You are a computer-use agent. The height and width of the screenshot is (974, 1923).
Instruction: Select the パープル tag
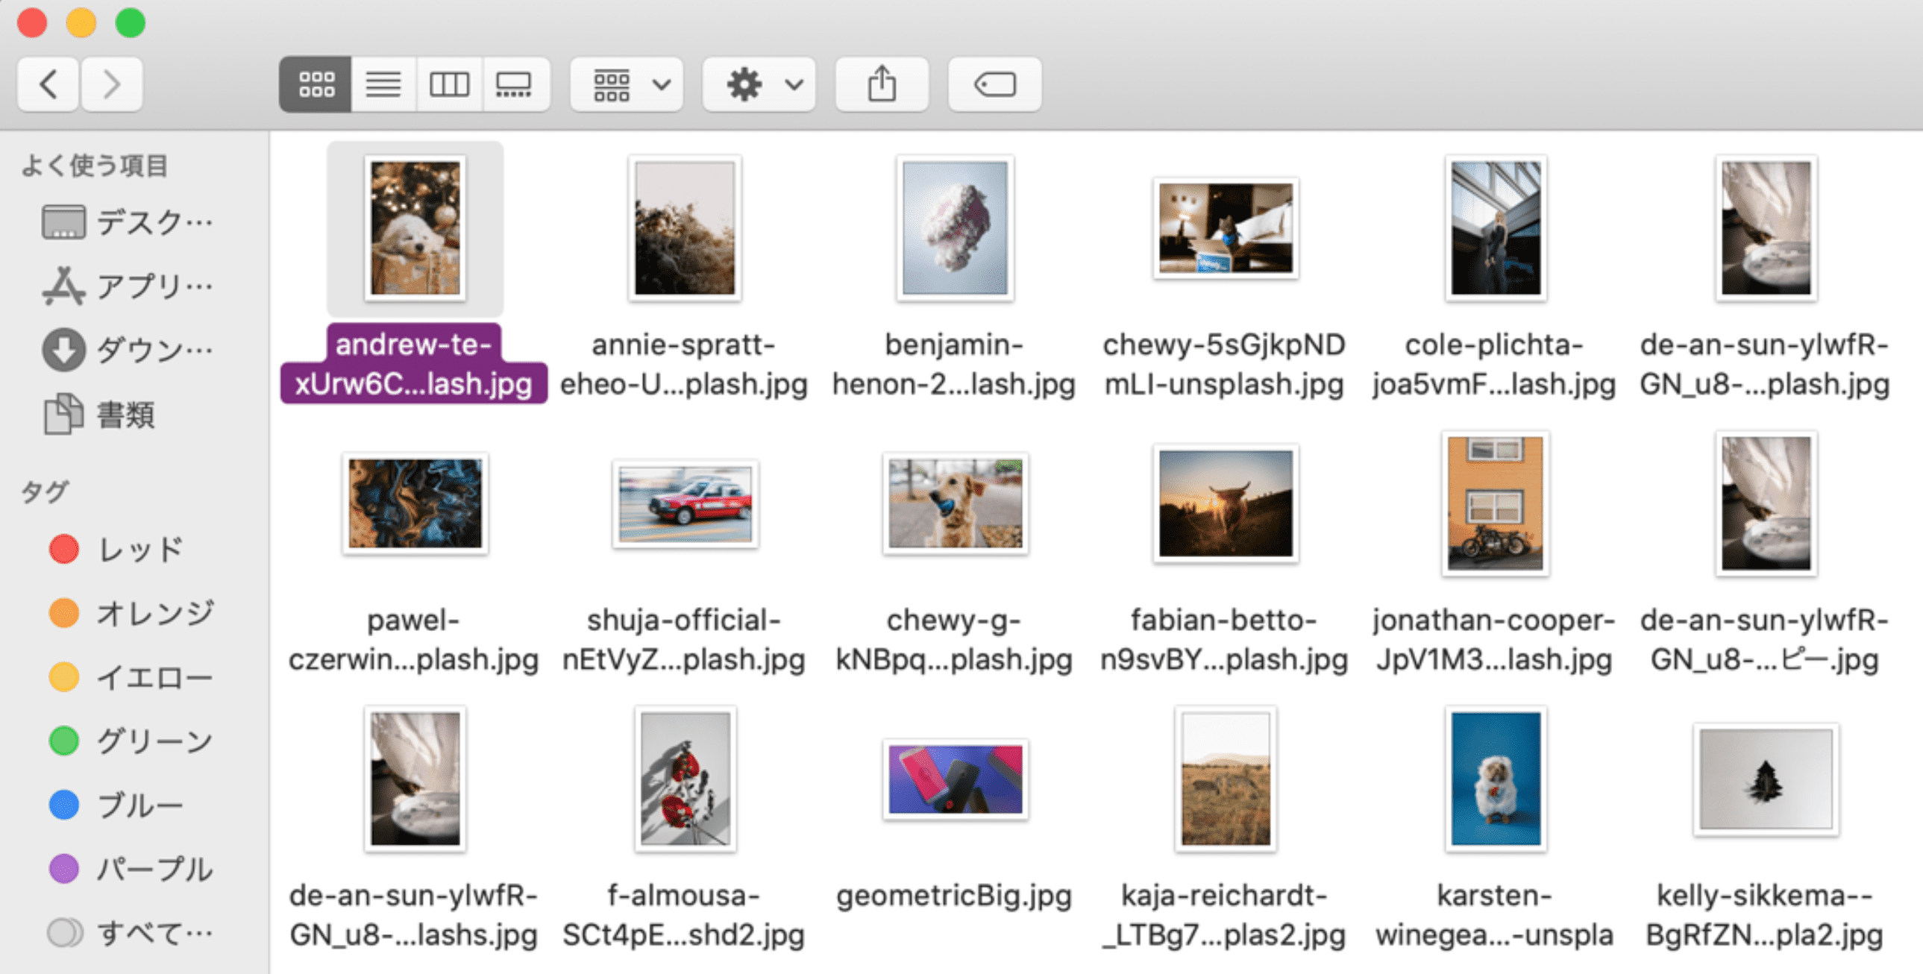pos(132,870)
